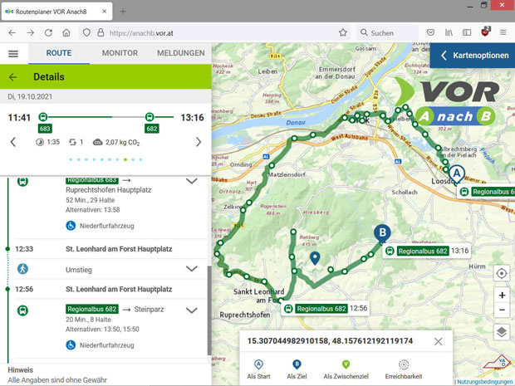Click the 682 bus line badge
515x386 pixels.
pyautogui.click(x=152, y=129)
